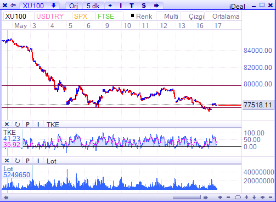
Task: Open the Renk color picker
Action: 142,17
